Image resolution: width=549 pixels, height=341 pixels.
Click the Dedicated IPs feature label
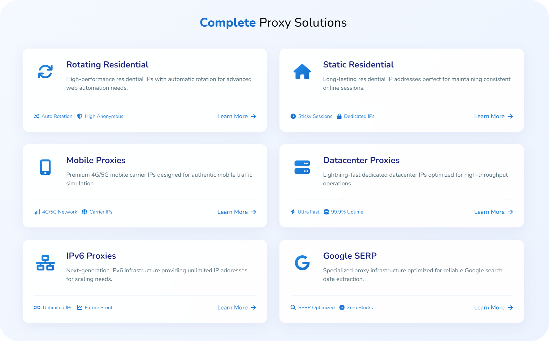[359, 116]
